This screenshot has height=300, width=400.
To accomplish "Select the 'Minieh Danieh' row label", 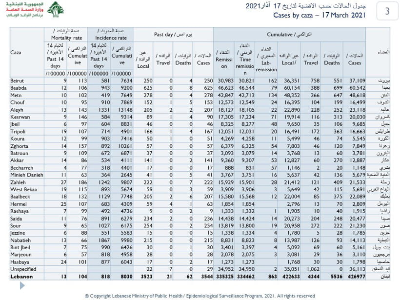I will (26, 175).
